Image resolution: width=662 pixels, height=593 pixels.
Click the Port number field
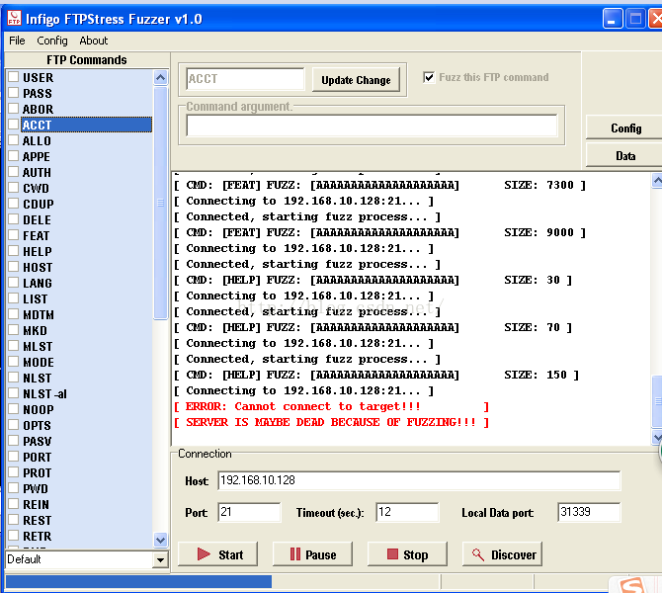pos(249,512)
